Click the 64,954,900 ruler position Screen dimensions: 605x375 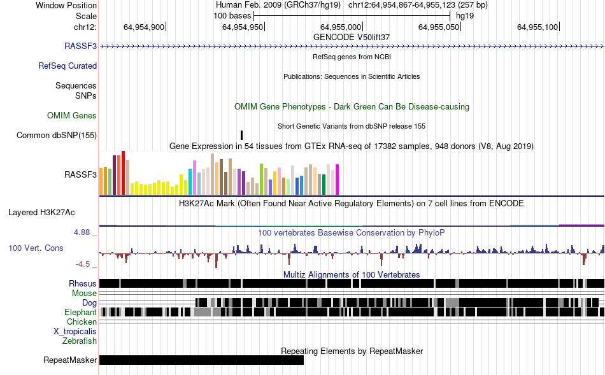click(144, 27)
